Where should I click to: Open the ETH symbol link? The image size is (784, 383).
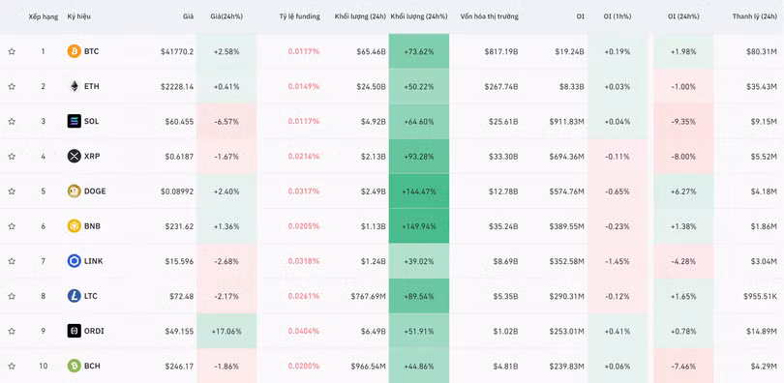[92, 86]
